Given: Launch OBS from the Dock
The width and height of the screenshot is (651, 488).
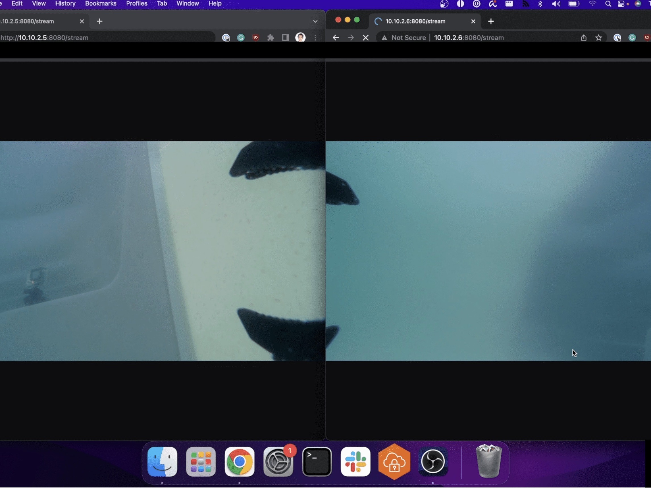Looking at the screenshot, I should click(432, 462).
